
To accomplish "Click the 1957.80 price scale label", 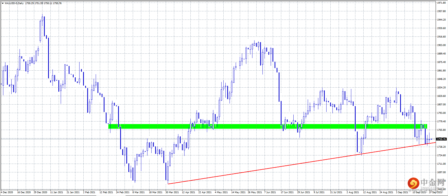I will 441,11.
